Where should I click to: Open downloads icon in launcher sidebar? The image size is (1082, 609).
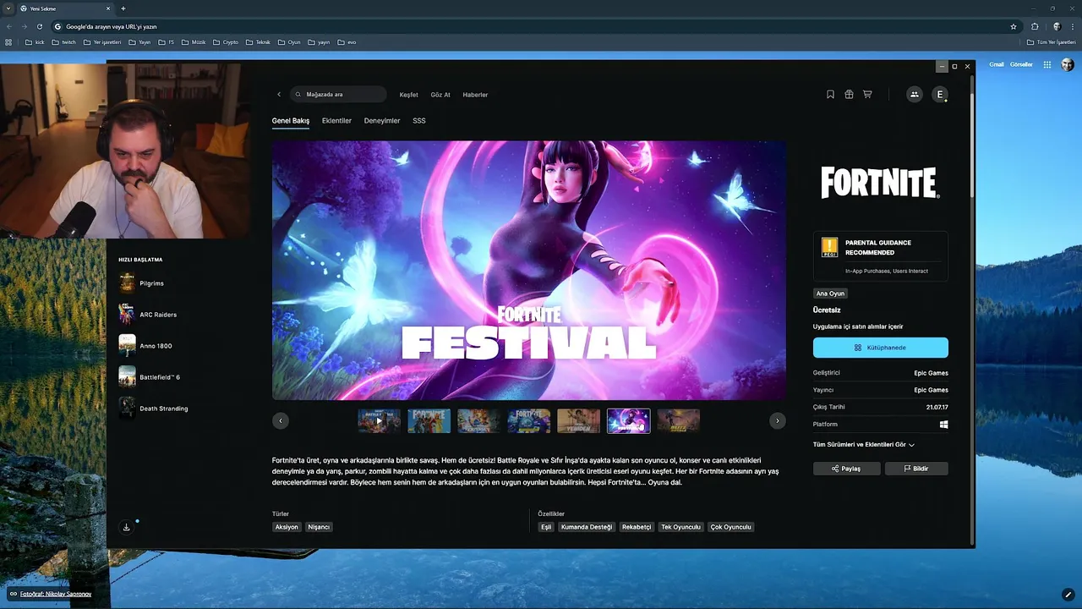[126, 527]
